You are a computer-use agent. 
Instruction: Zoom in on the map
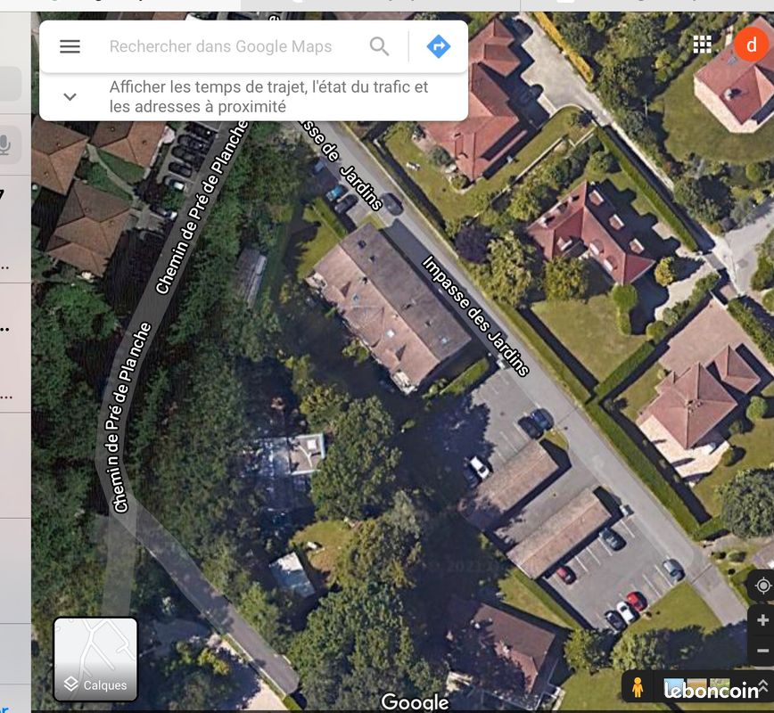click(x=762, y=620)
